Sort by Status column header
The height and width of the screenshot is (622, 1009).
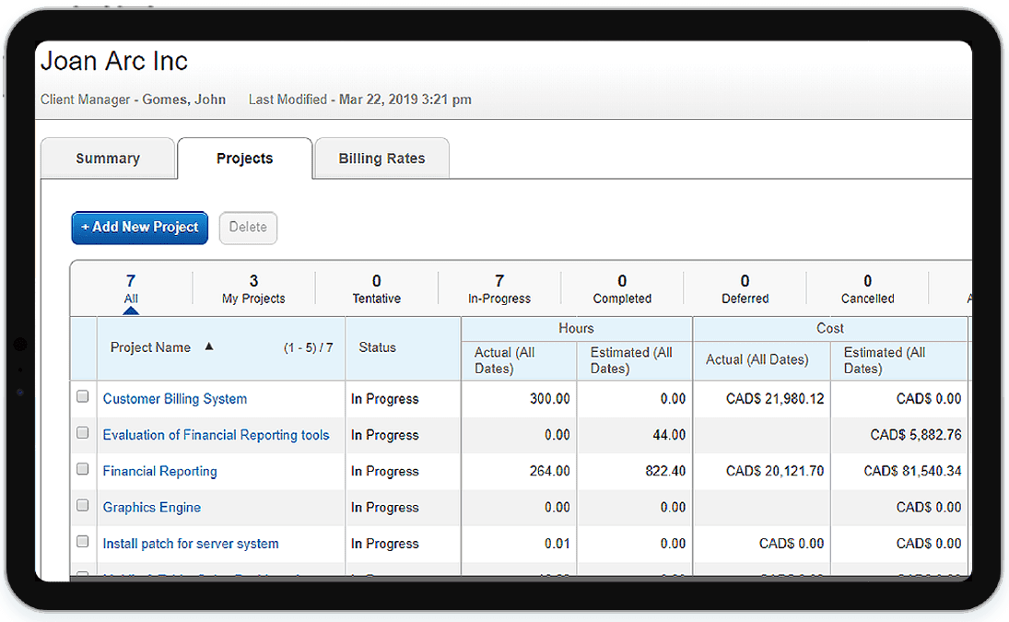pyautogui.click(x=377, y=347)
